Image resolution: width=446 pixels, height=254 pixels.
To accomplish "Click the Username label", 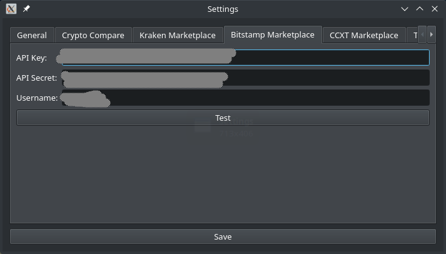I will (x=37, y=98).
